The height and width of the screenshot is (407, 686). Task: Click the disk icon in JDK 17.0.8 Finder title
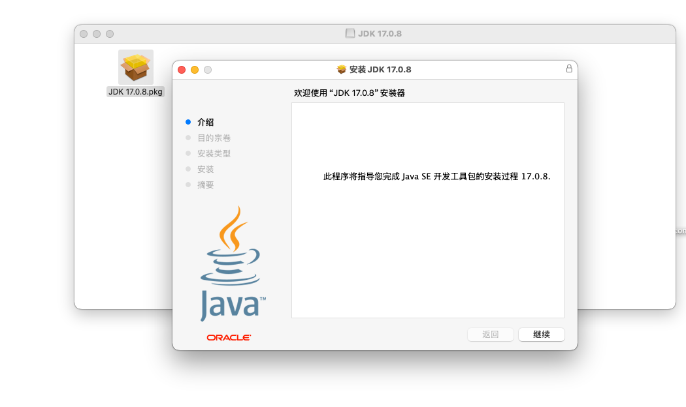click(x=350, y=33)
